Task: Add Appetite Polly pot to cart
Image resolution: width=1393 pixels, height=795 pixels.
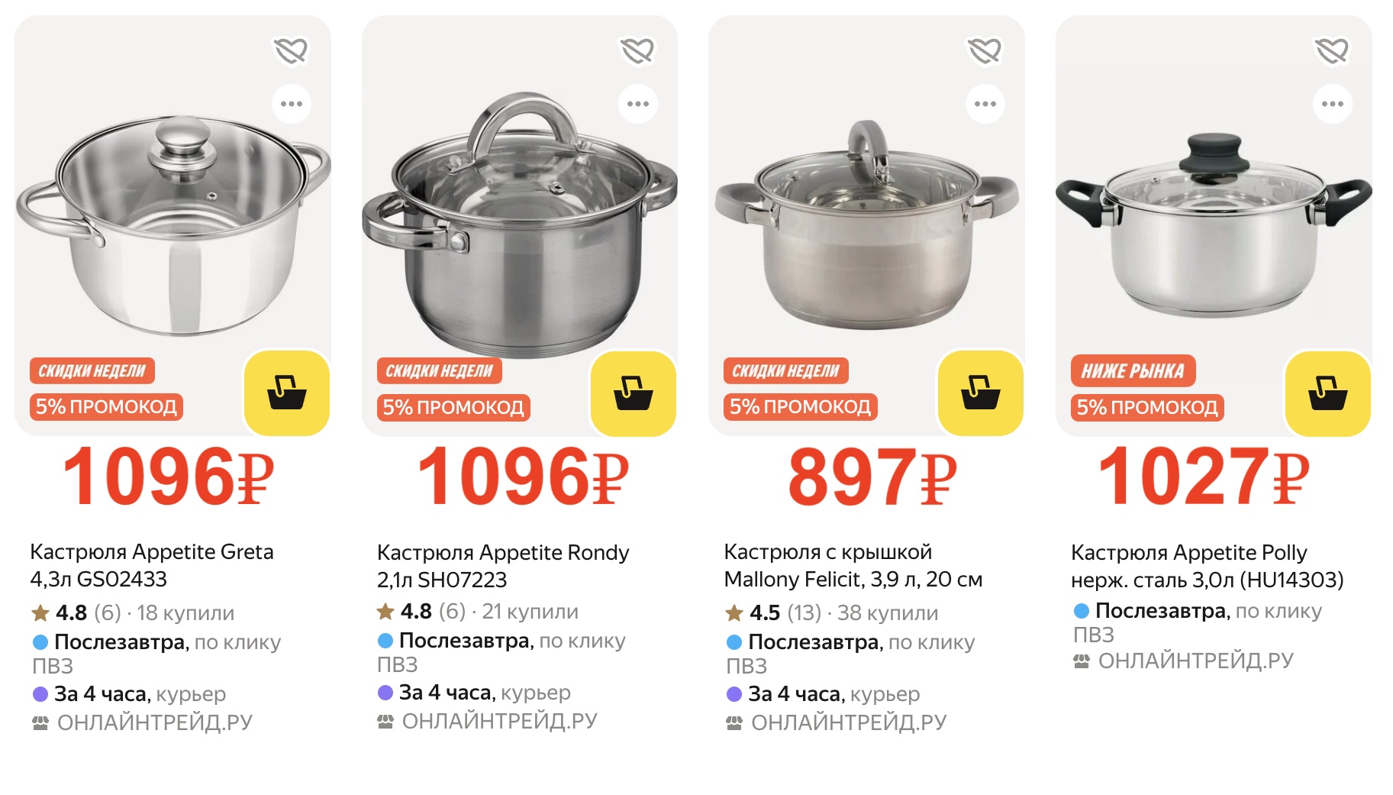Action: tap(1327, 393)
